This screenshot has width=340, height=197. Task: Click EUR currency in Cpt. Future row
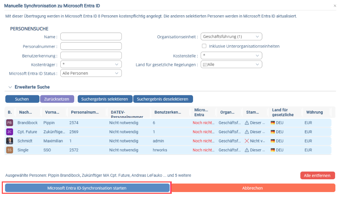pos(308,132)
